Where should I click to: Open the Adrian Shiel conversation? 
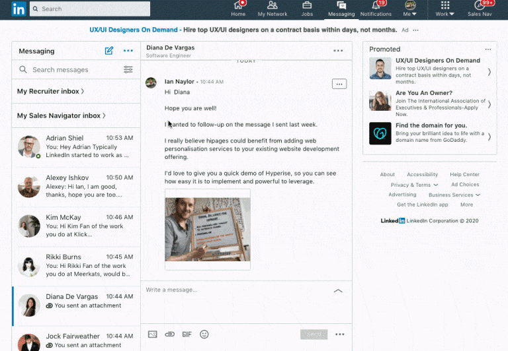click(76, 146)
